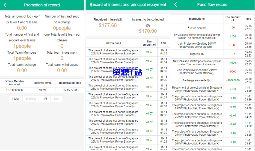
Task: Click the blue 资源T站 watermark text
Action: pos(127,72)
